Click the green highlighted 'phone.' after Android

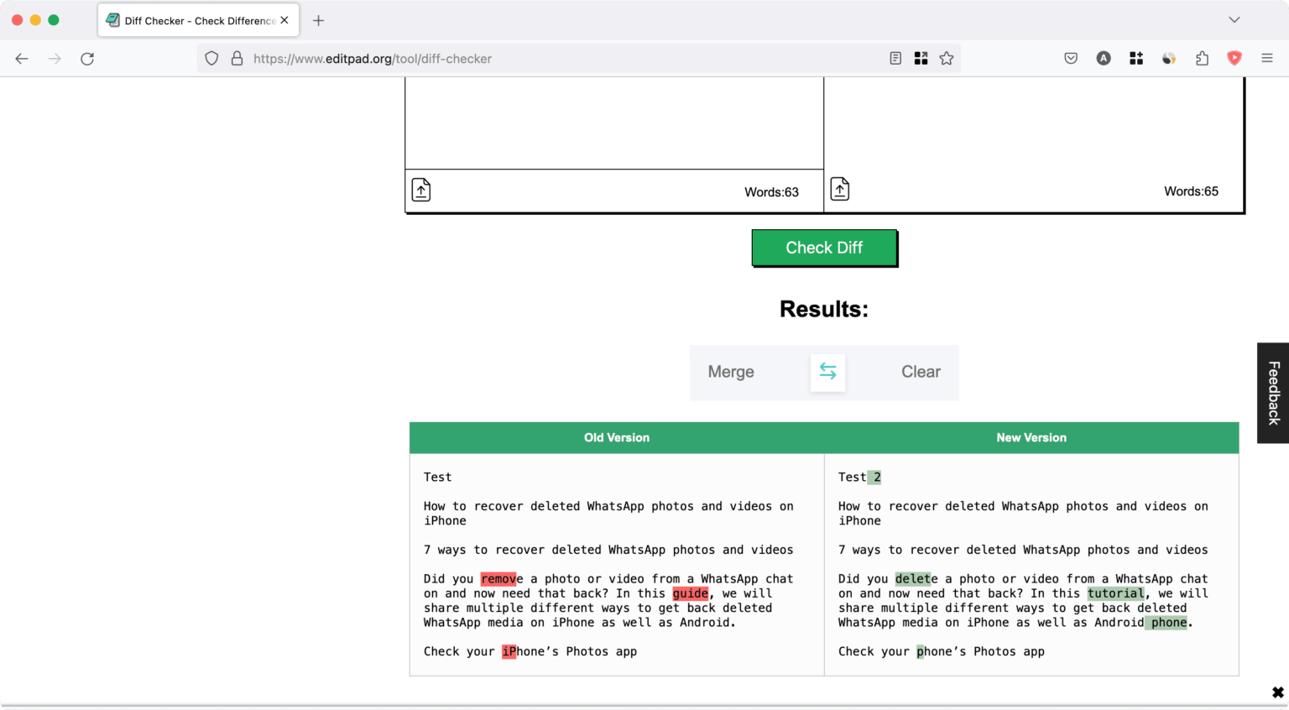click(1169, 623)
